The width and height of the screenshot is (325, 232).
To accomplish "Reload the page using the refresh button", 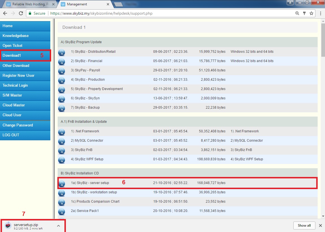I will pyautogui.click(x=21, y=13).
